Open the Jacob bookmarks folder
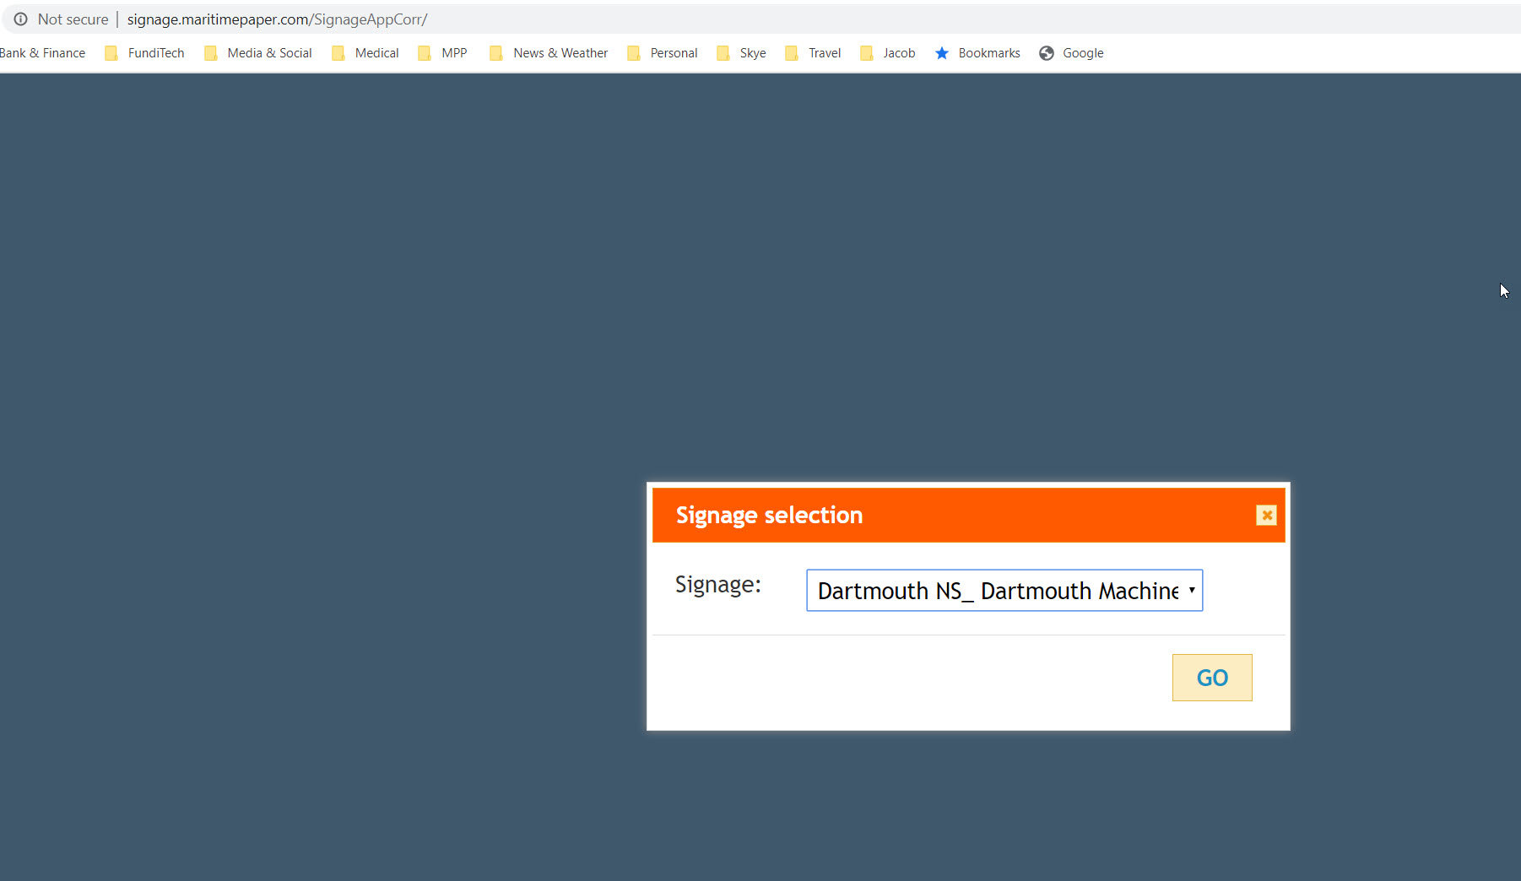1521x881 pixels. coord(888,53)
